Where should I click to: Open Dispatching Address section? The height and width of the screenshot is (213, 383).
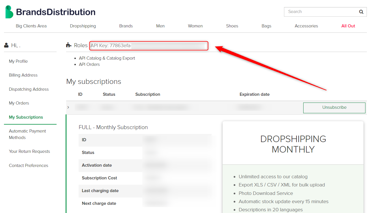(29, 89)
